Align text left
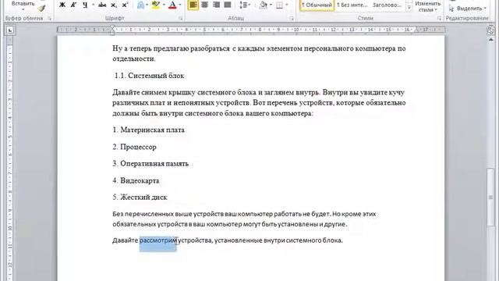Screen dimensions: 499x281 point(193,5)
